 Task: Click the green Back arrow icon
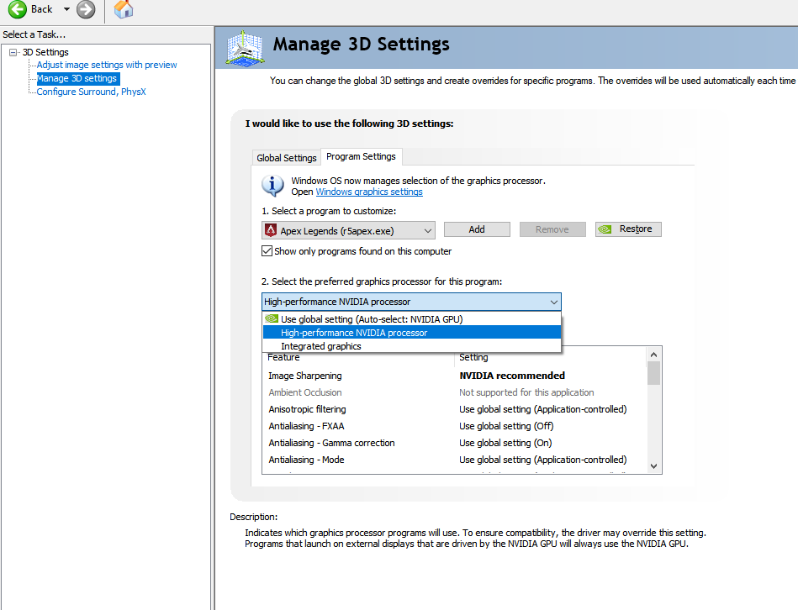[x=17, y=9]
